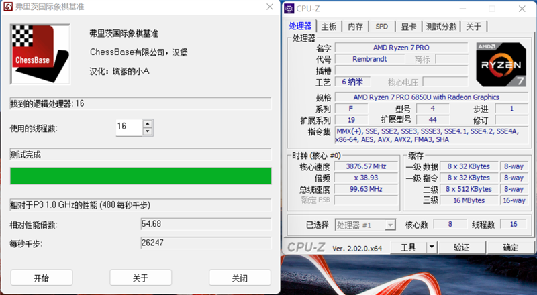Click the process value 6 纳米
Viewport: 537px width, 295px height.
[x=352, y=82]
